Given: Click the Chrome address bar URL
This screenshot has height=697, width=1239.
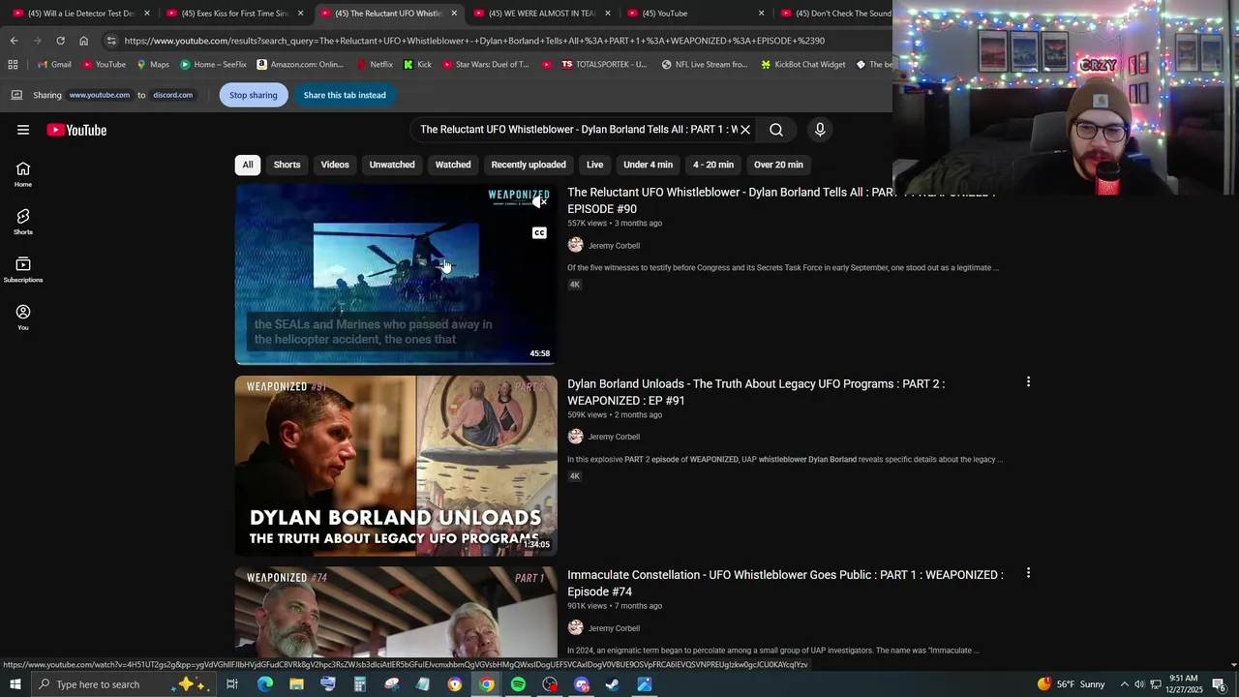Looking at the screenshot, I should pyautogui.click(x=474, y=41).
